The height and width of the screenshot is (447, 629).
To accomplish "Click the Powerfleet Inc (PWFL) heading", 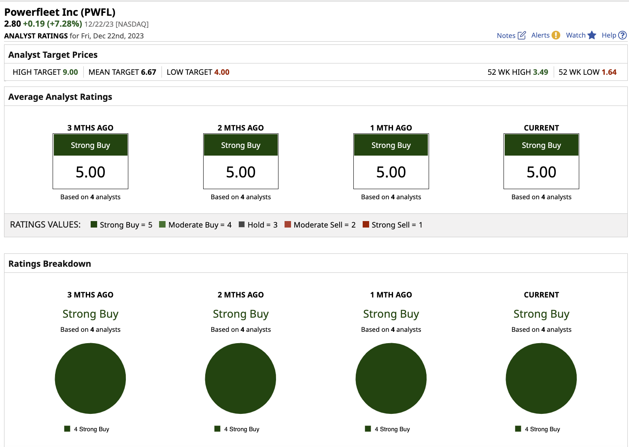I will [x=60, y=12].
